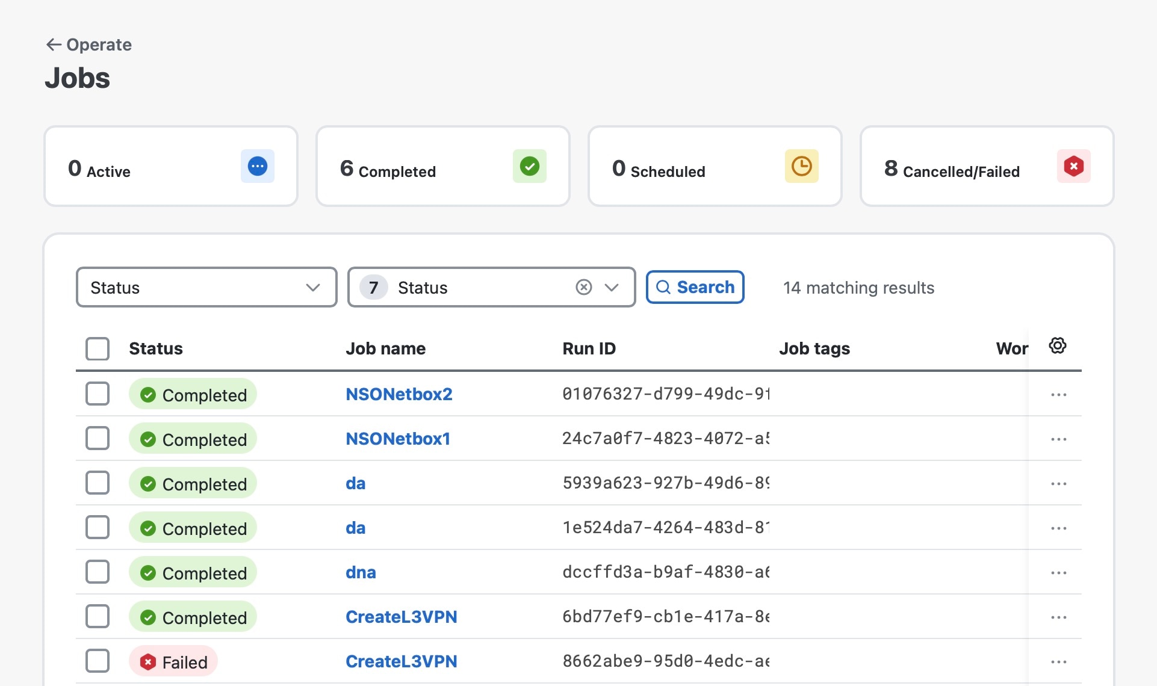Click Run ID dccffd3a-b9af-4830 cell

pos(666,572)
